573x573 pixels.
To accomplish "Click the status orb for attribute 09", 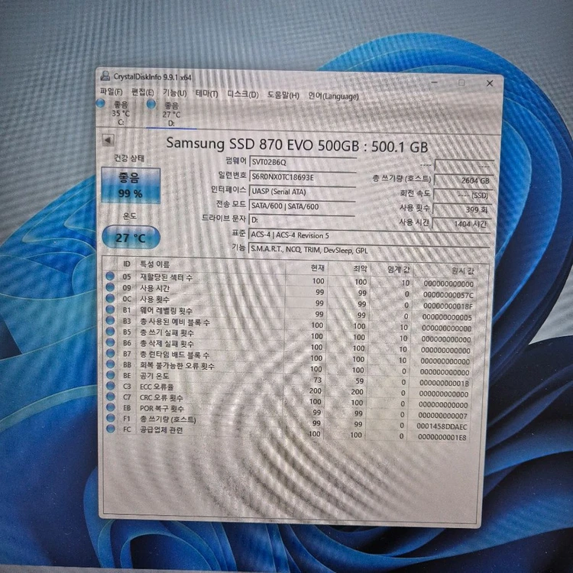I will coord(110,287).
